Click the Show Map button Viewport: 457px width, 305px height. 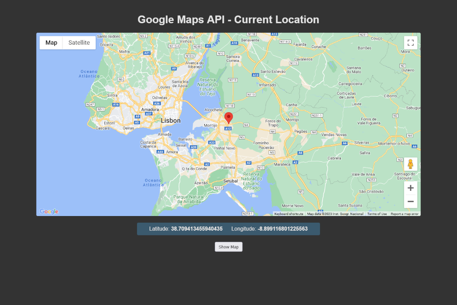point(228,246)
